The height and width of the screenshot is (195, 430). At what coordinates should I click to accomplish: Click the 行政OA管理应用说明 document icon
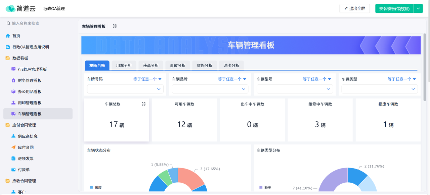(x=8, y=47)
